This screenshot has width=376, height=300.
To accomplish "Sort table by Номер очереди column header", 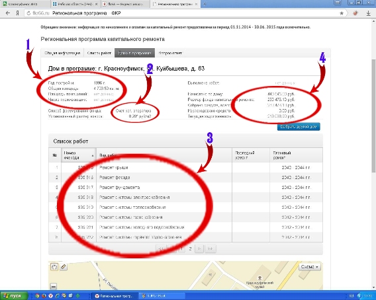I will (x=79, y=155).
